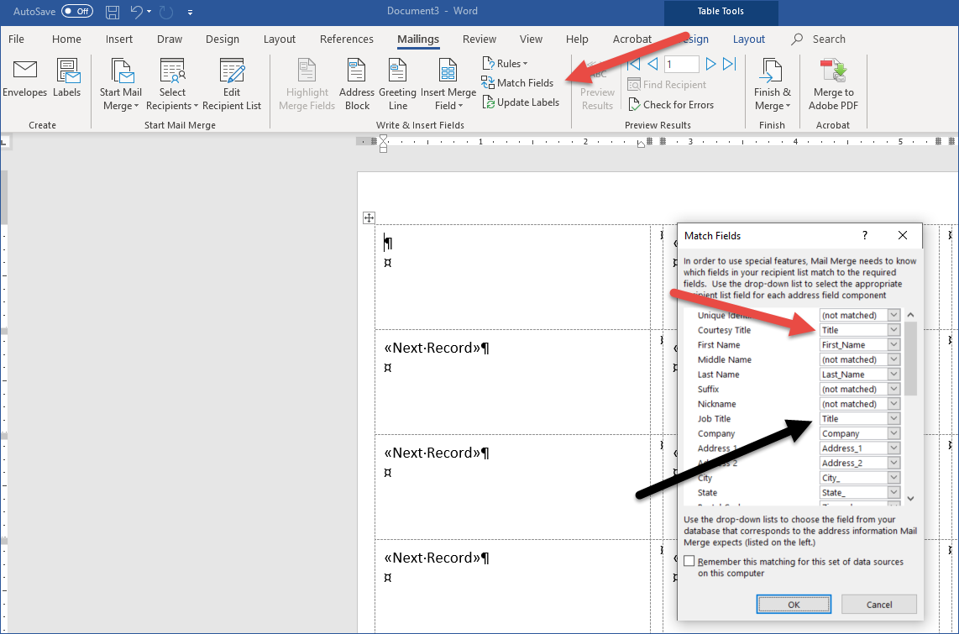Open the View tab
The image size is (959, 634).
(531, 39)
